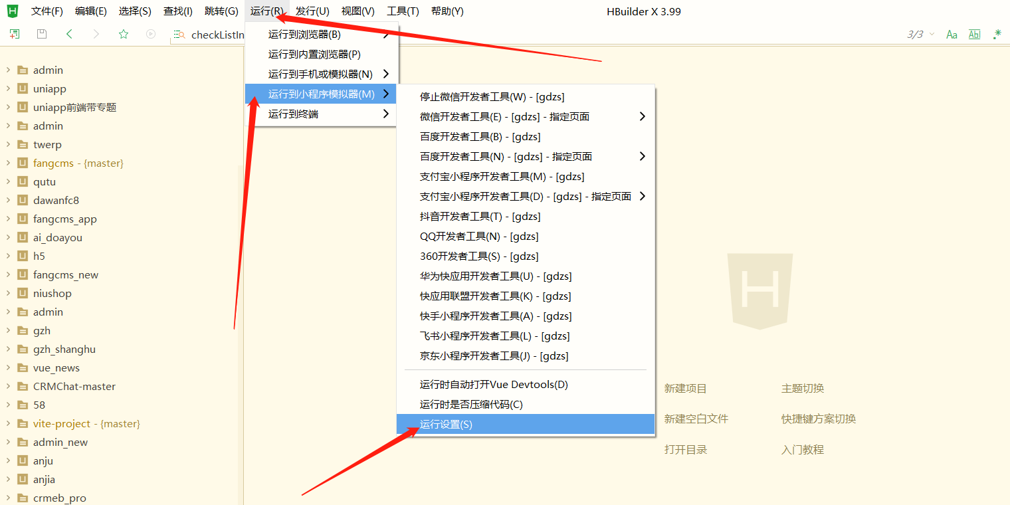Select 运行设置(S) menu entry

pyautogui.click(x=526, y=424)
